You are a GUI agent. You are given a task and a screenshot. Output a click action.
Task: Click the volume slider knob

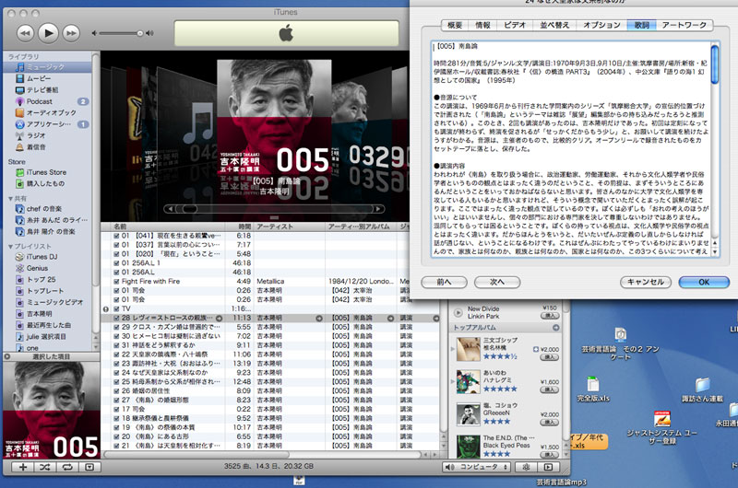140,33
